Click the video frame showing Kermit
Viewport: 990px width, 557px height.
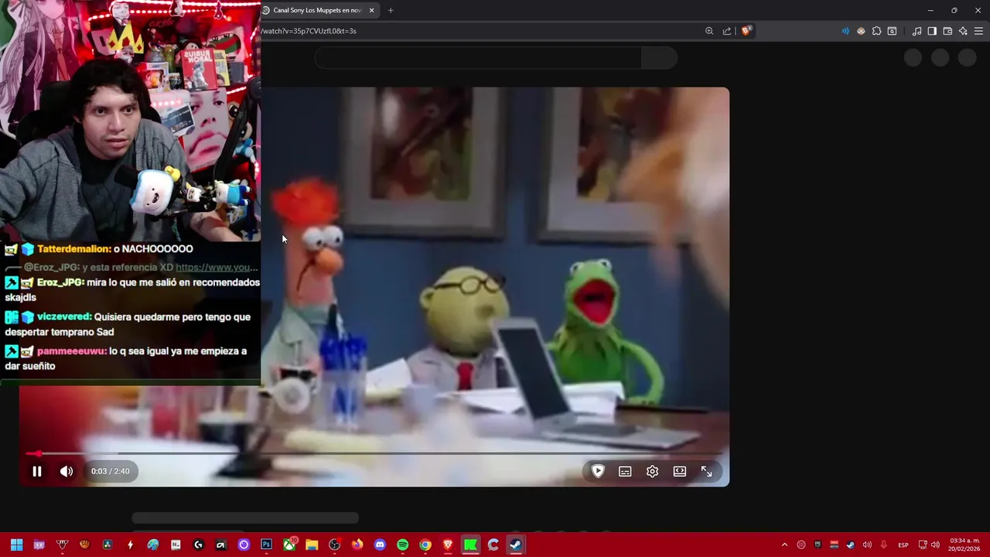495,286
